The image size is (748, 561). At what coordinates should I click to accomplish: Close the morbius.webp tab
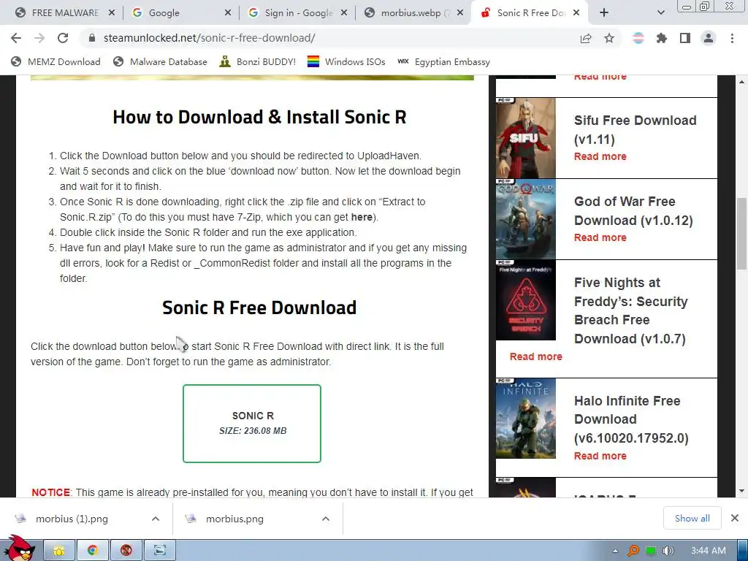(460, 13)
